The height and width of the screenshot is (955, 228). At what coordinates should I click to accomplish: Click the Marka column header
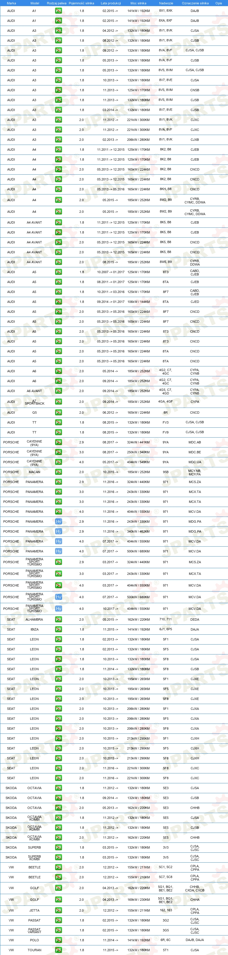point(11,3)
